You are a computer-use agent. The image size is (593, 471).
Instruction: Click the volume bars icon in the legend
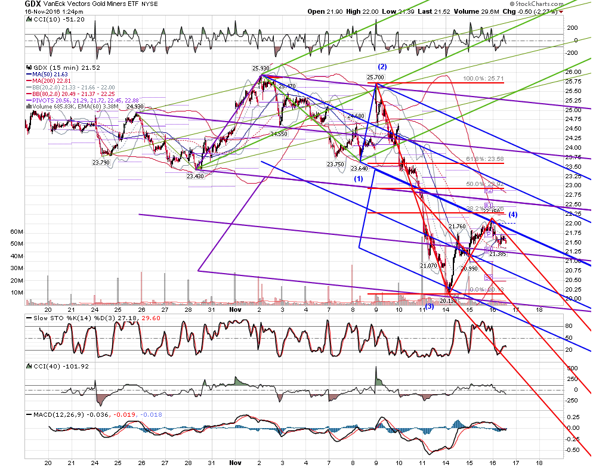pyautogui.click(x=29, y=107)
